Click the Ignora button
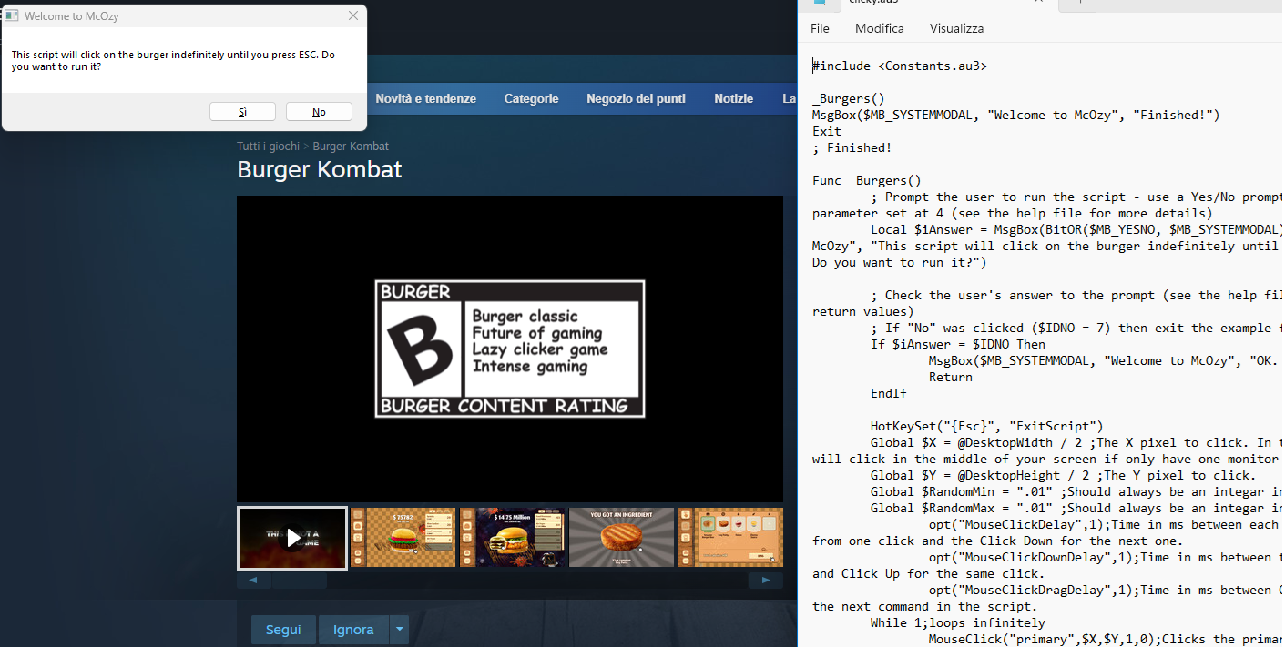 tap(353, 630)
